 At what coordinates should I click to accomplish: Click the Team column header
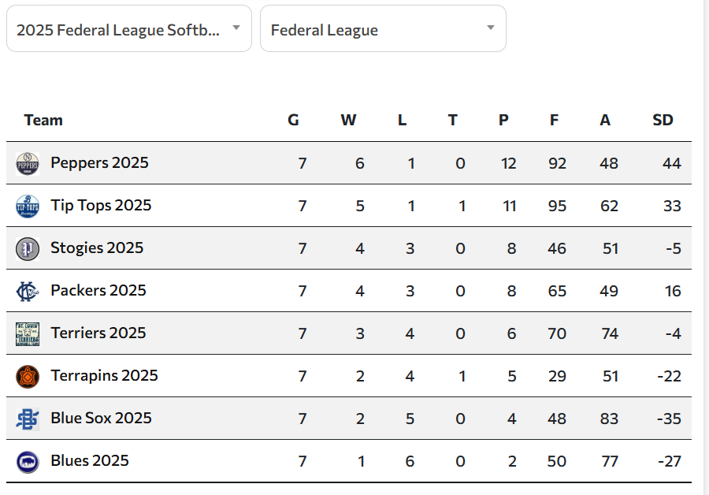43,120
